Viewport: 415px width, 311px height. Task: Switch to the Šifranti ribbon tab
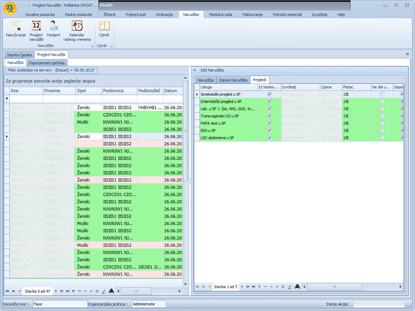click(109, 15)
